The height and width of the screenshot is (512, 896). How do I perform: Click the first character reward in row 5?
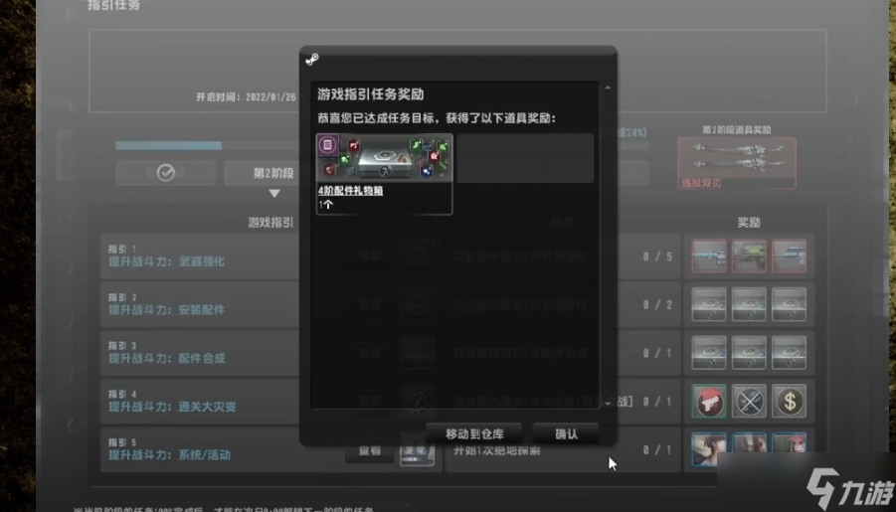point(710,449)
